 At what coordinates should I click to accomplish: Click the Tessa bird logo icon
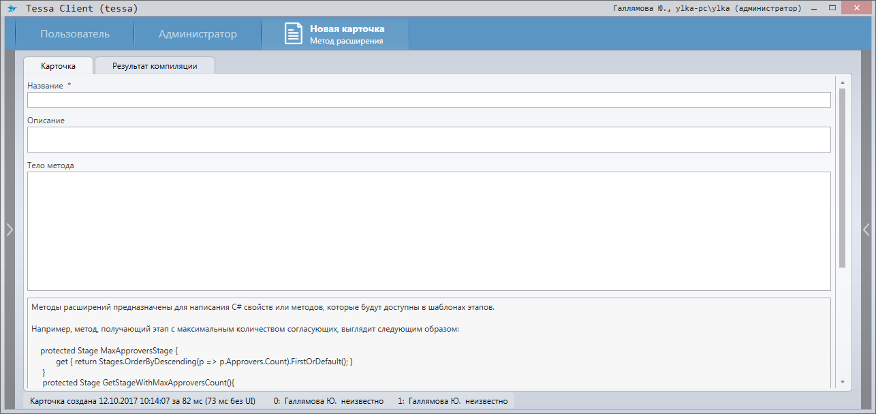point(12,9)
